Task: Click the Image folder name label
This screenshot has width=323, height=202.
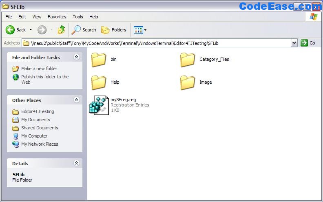Action: click(x=206, y=82)
